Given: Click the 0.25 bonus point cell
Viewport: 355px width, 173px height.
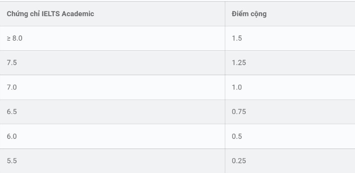Looking at the screenshot, I should click(290, 161).
